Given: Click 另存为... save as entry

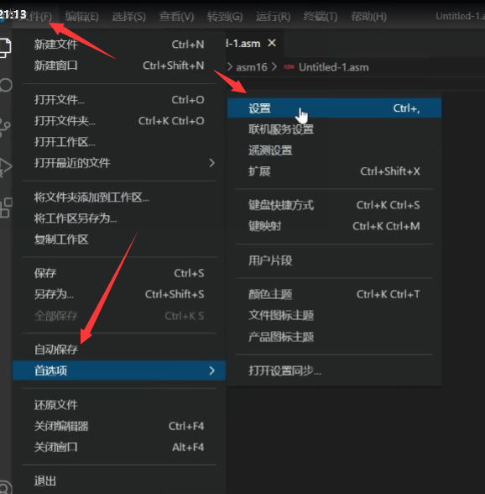Looking at the screenshot, I should point(119,294).
